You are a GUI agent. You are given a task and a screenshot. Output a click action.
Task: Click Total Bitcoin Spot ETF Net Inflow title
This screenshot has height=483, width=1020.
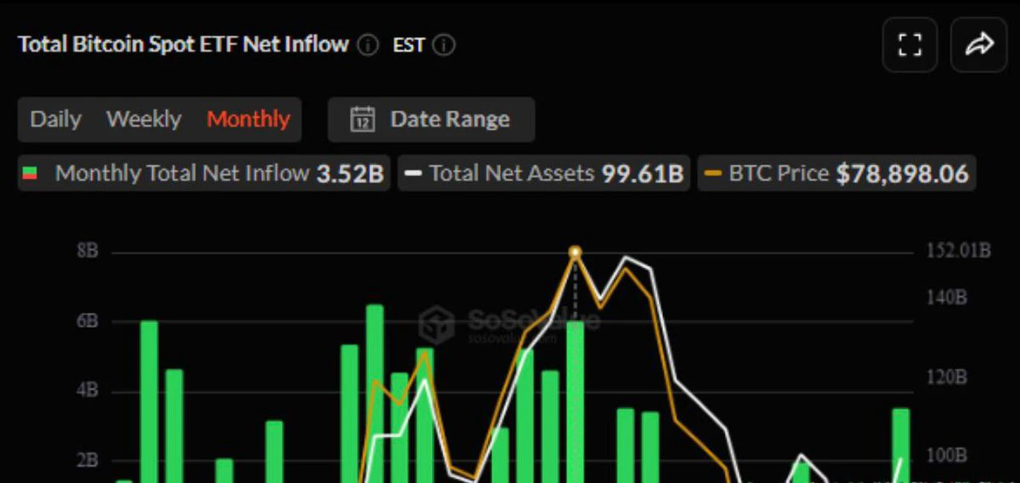pos(184,45)
